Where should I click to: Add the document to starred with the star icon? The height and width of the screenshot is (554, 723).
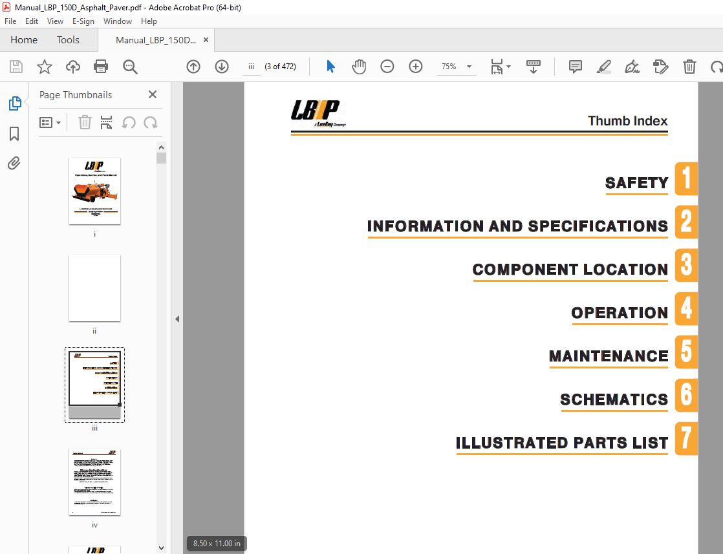[45, 67]
